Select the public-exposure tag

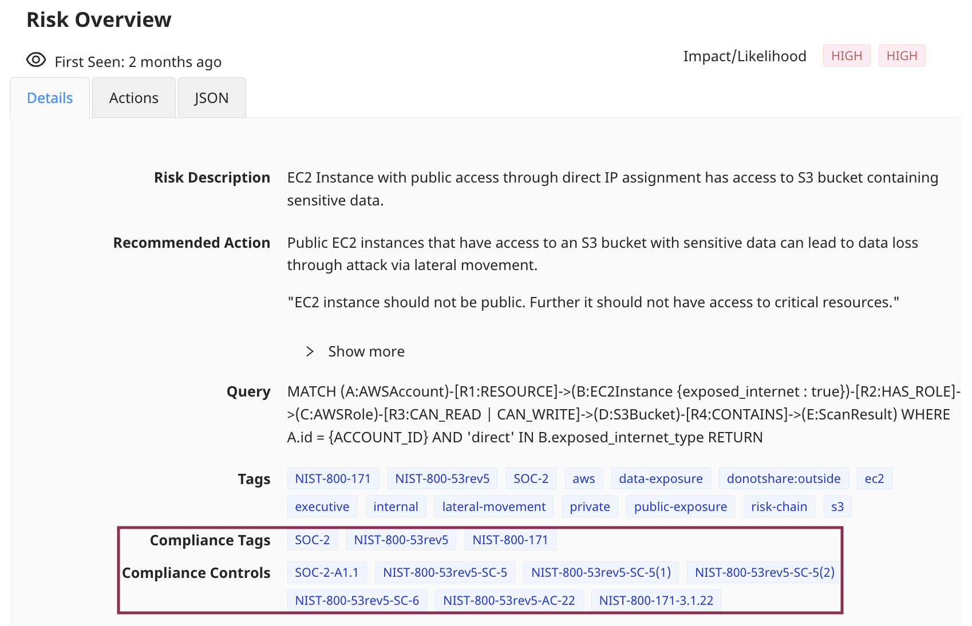pos(681,506)
